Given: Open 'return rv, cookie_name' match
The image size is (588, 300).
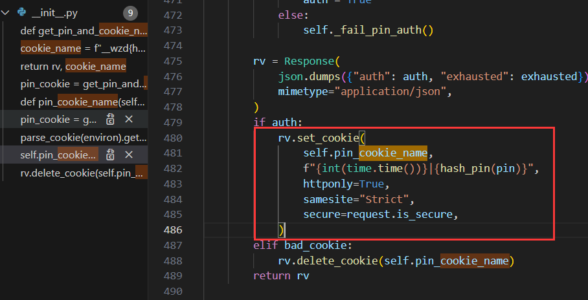Looking at the screenshot, I should [73, 66].
